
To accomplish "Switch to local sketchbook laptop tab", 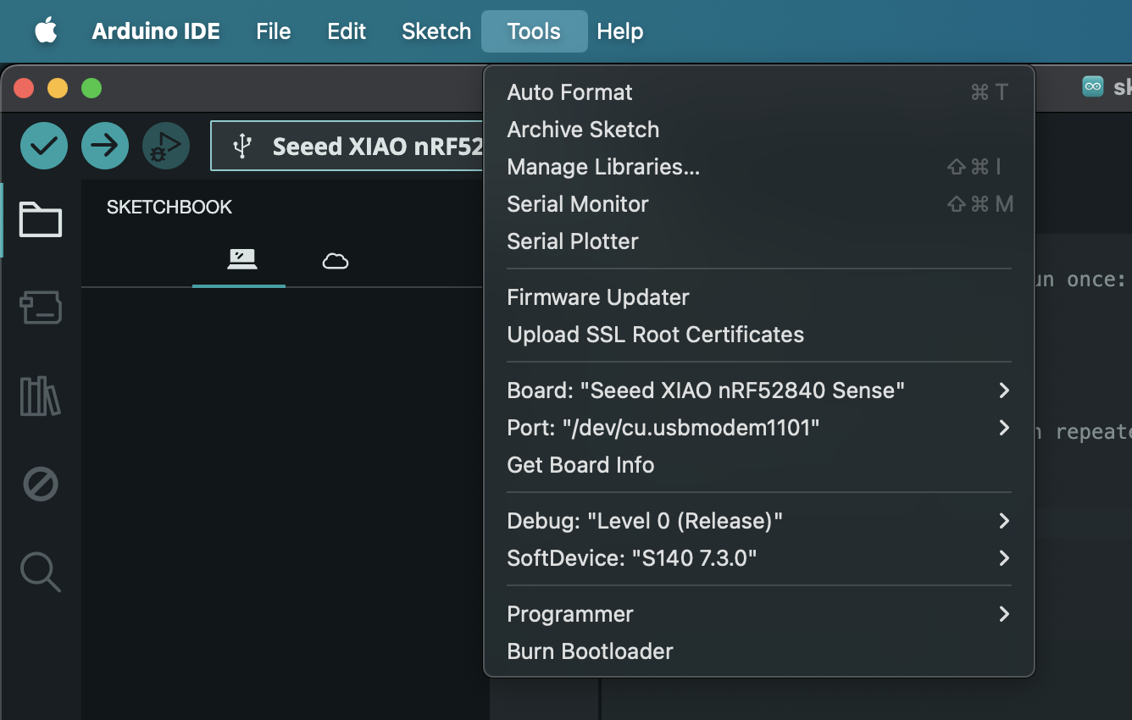I will (242, 259).
